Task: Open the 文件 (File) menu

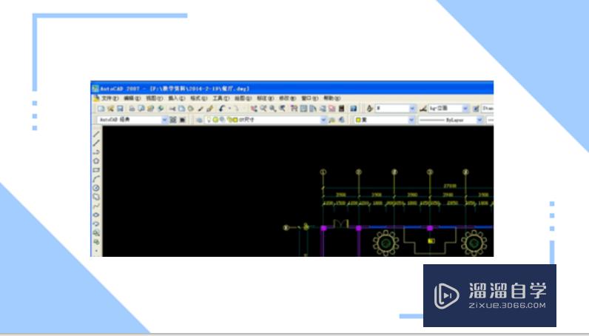Action: tap(110, 98)
